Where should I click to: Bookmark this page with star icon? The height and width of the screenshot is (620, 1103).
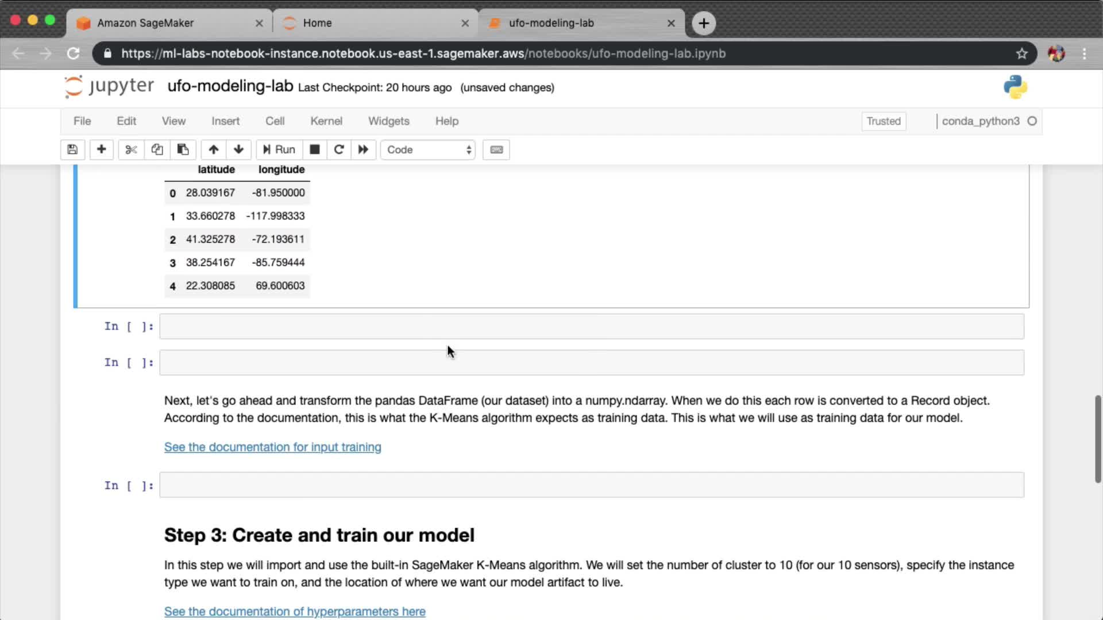tap(1021, 53)
